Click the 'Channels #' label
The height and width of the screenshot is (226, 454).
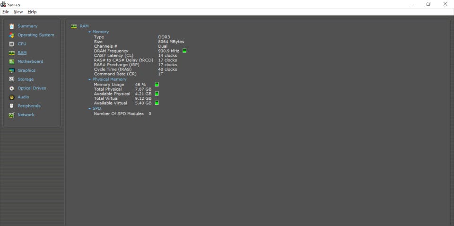click(x=105, y=46)
